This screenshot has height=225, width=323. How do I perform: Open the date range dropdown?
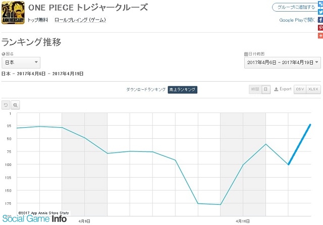click(283, 63)
